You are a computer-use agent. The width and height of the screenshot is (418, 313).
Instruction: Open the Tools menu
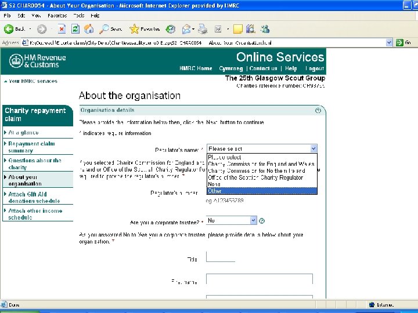(79, 16)
